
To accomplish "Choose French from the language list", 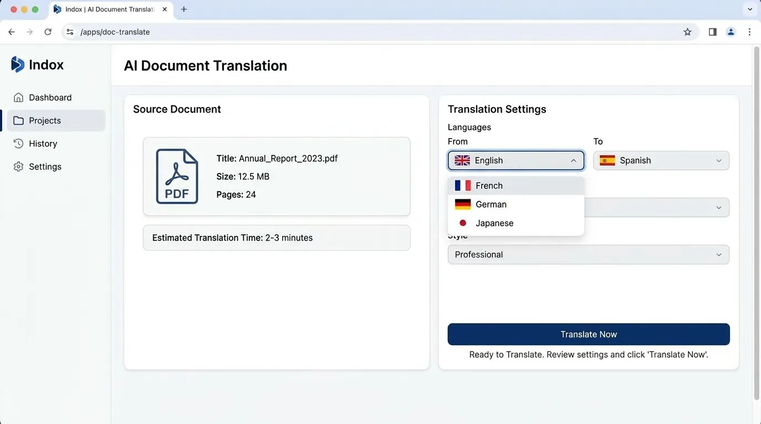I will click(x=516, y=185).
